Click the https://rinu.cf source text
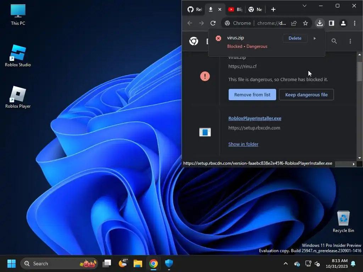363x272 pixels. [x=242, y=66]
